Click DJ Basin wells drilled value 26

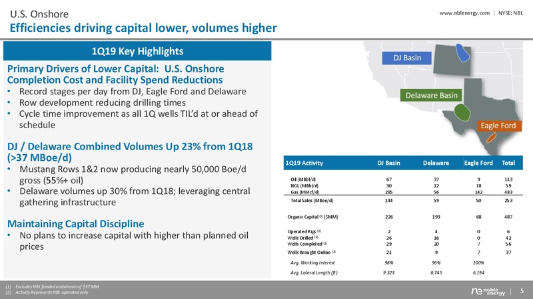389,238
